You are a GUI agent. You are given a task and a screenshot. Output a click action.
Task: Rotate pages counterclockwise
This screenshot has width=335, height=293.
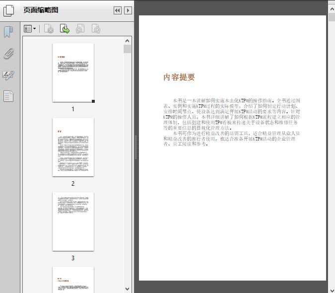(80, 29)
